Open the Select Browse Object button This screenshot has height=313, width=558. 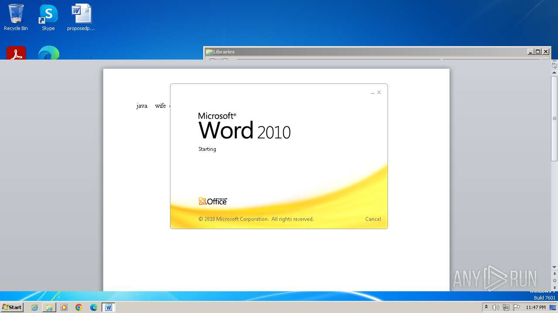coord(555,281)
